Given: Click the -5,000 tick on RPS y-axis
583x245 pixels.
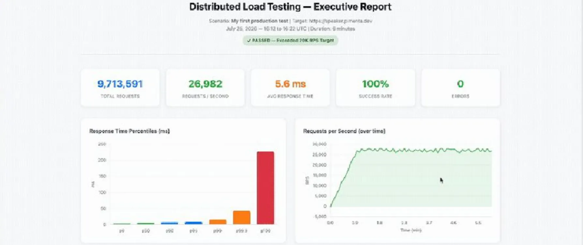Looking at the screenshot, I should [319, 216].
